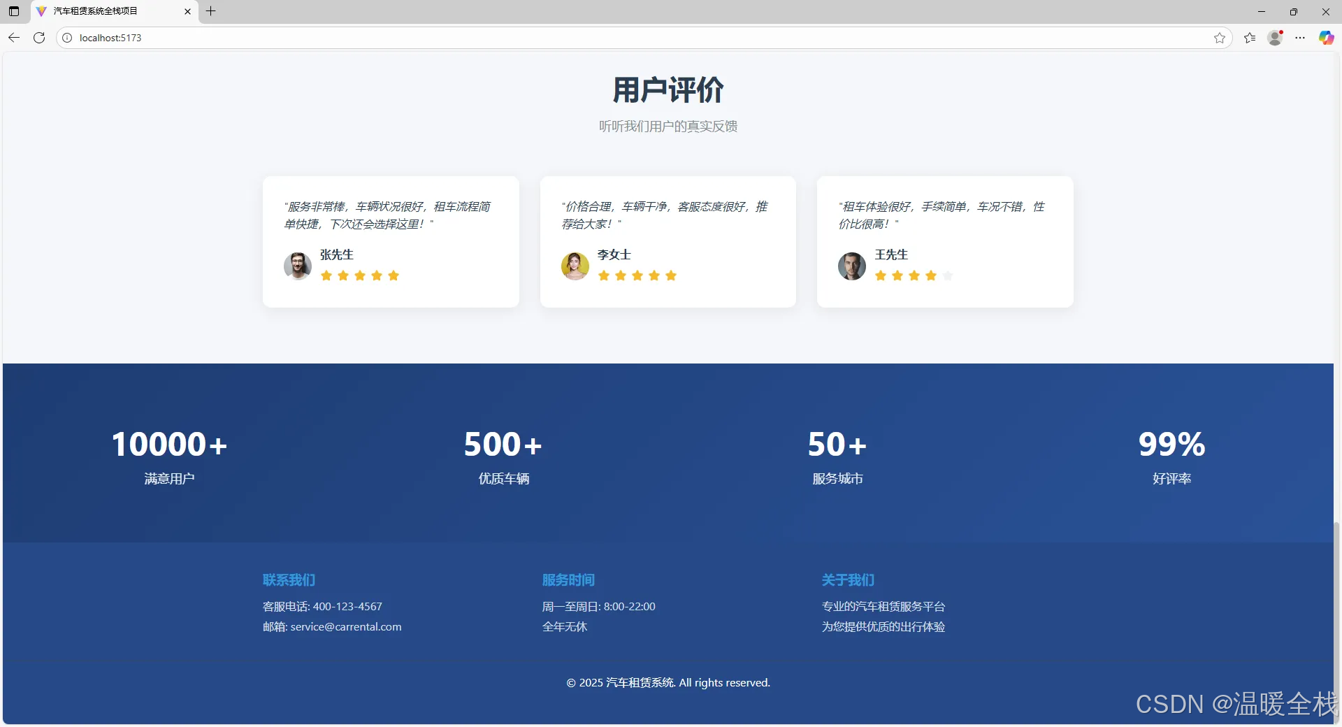Click the back navigation arrow
This screenshot has height=727, width=1342.
[x=13, y=38]
